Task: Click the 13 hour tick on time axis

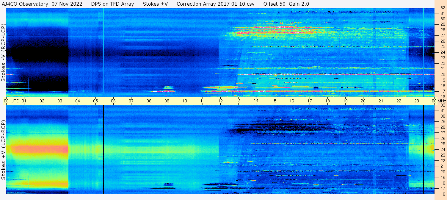Action: point(238,101)
